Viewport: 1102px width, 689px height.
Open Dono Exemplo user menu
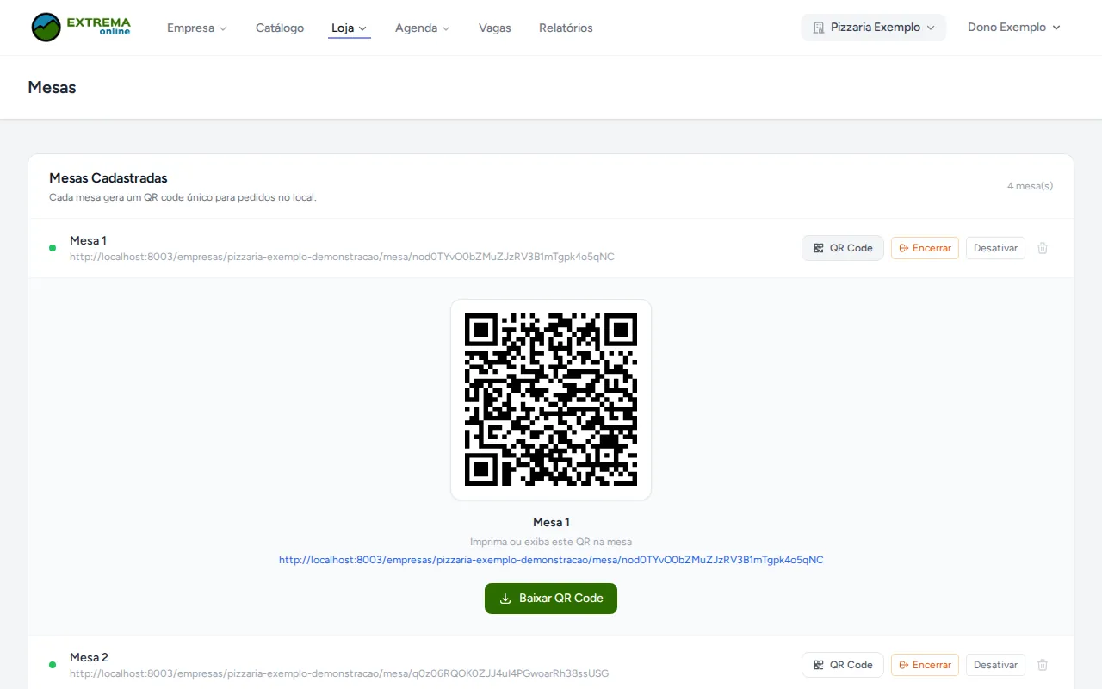pyautogui.click(x=1013, y=28)
